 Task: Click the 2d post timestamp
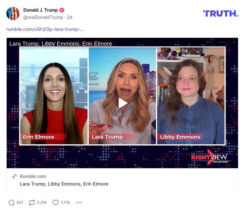(70, 17)
